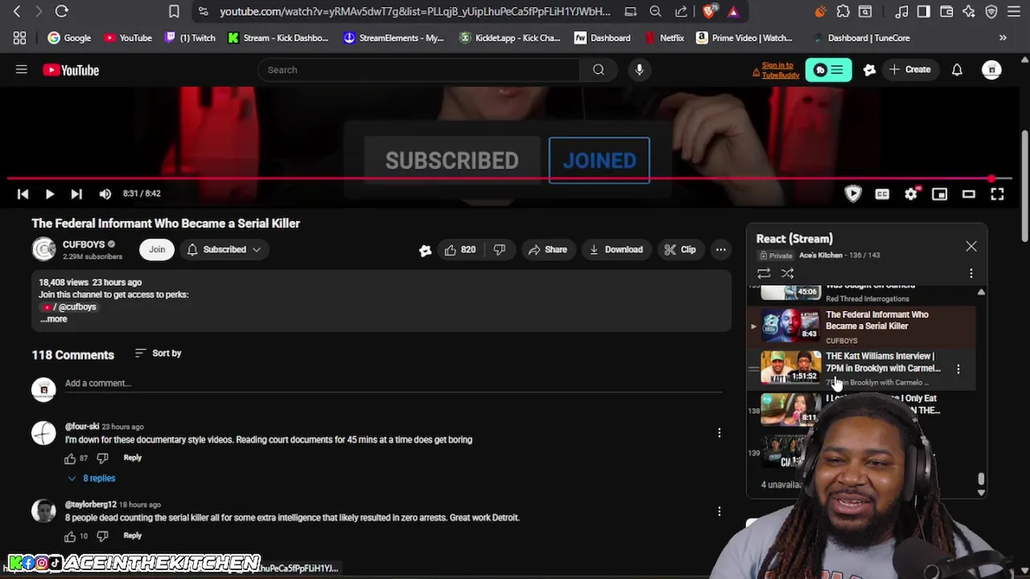Viewport: 1030px width, 579px height.
Task: Open the TubeBuddy extension menu button
Action: tap(828, 70)
